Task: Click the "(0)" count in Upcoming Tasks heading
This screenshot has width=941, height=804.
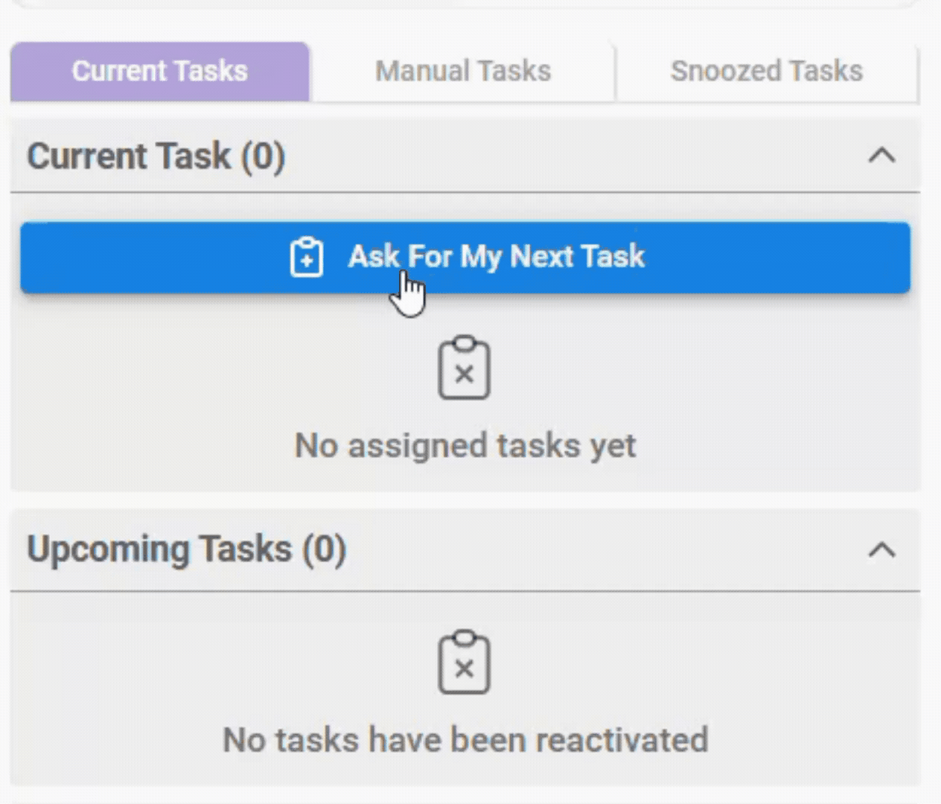Action: [x=324, y=549]
